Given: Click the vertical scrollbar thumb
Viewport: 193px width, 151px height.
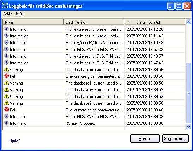Looking at the screenshot, I should 188,93.
